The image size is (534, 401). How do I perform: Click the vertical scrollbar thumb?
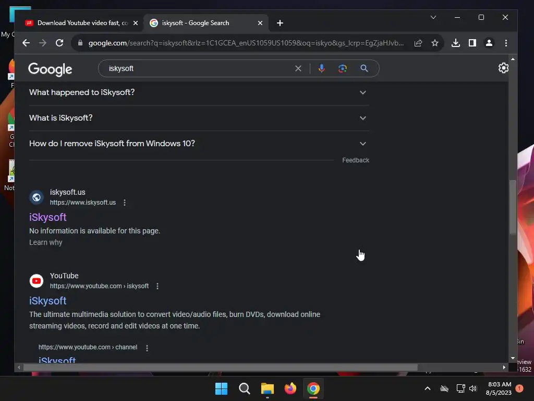point(513,207)
